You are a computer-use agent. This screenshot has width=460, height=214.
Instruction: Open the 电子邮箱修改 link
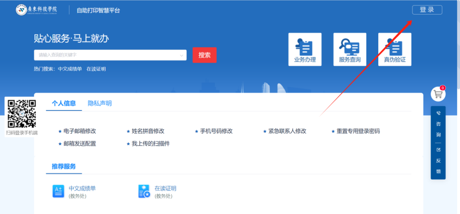click(x=80, y=131)
